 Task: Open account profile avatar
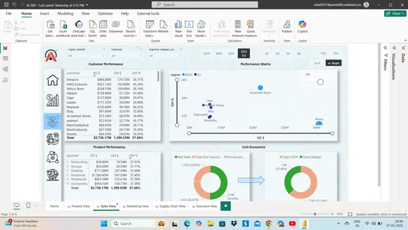click(366, 4)
